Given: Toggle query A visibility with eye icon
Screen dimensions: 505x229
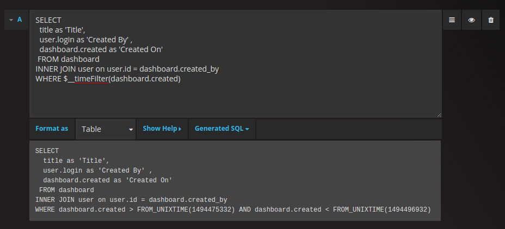Looking at the screenshot, I should (x=471, y=20).
